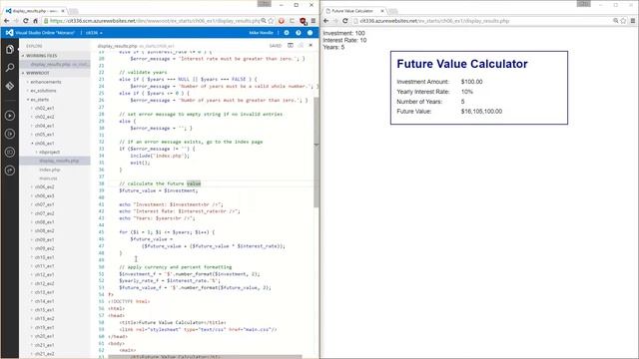Image resolution: width=639 pixels, height=359 pixels.
Task: Click Reload button in left browser window
Action: [x=25, y=21]
